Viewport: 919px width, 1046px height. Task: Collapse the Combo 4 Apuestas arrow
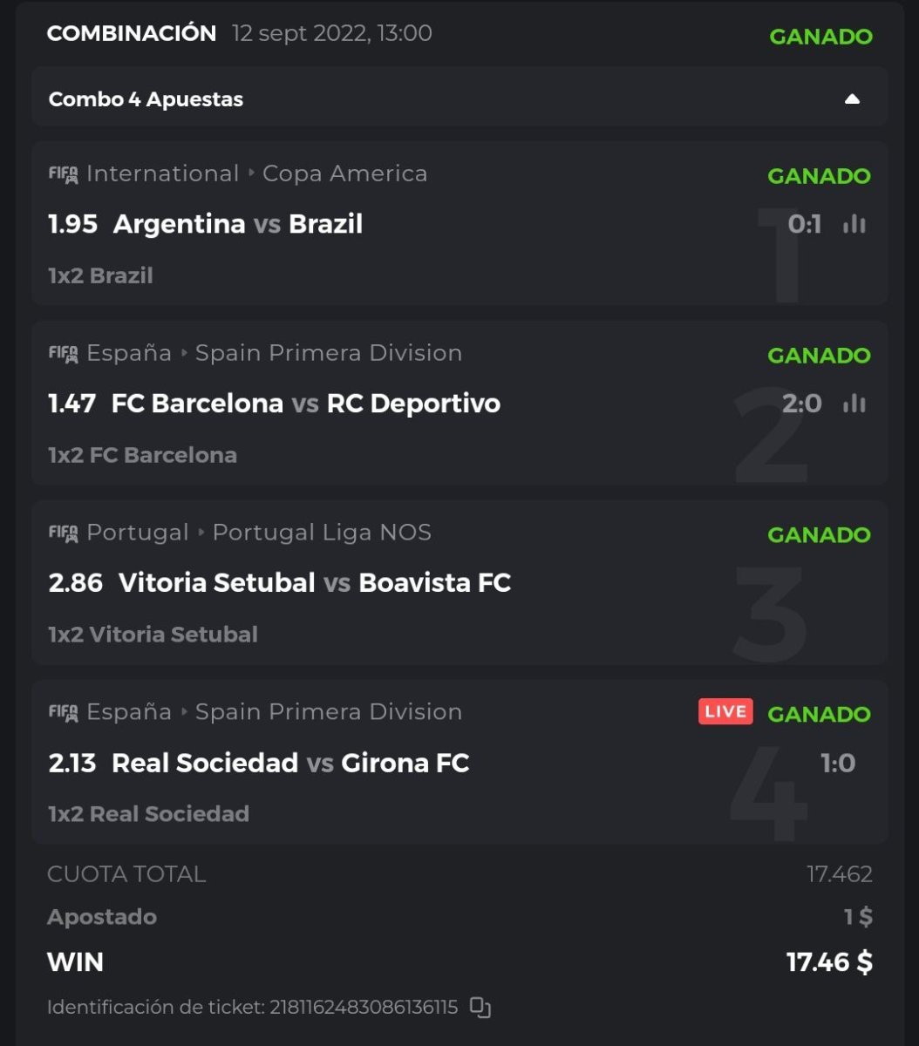point(852,99)
